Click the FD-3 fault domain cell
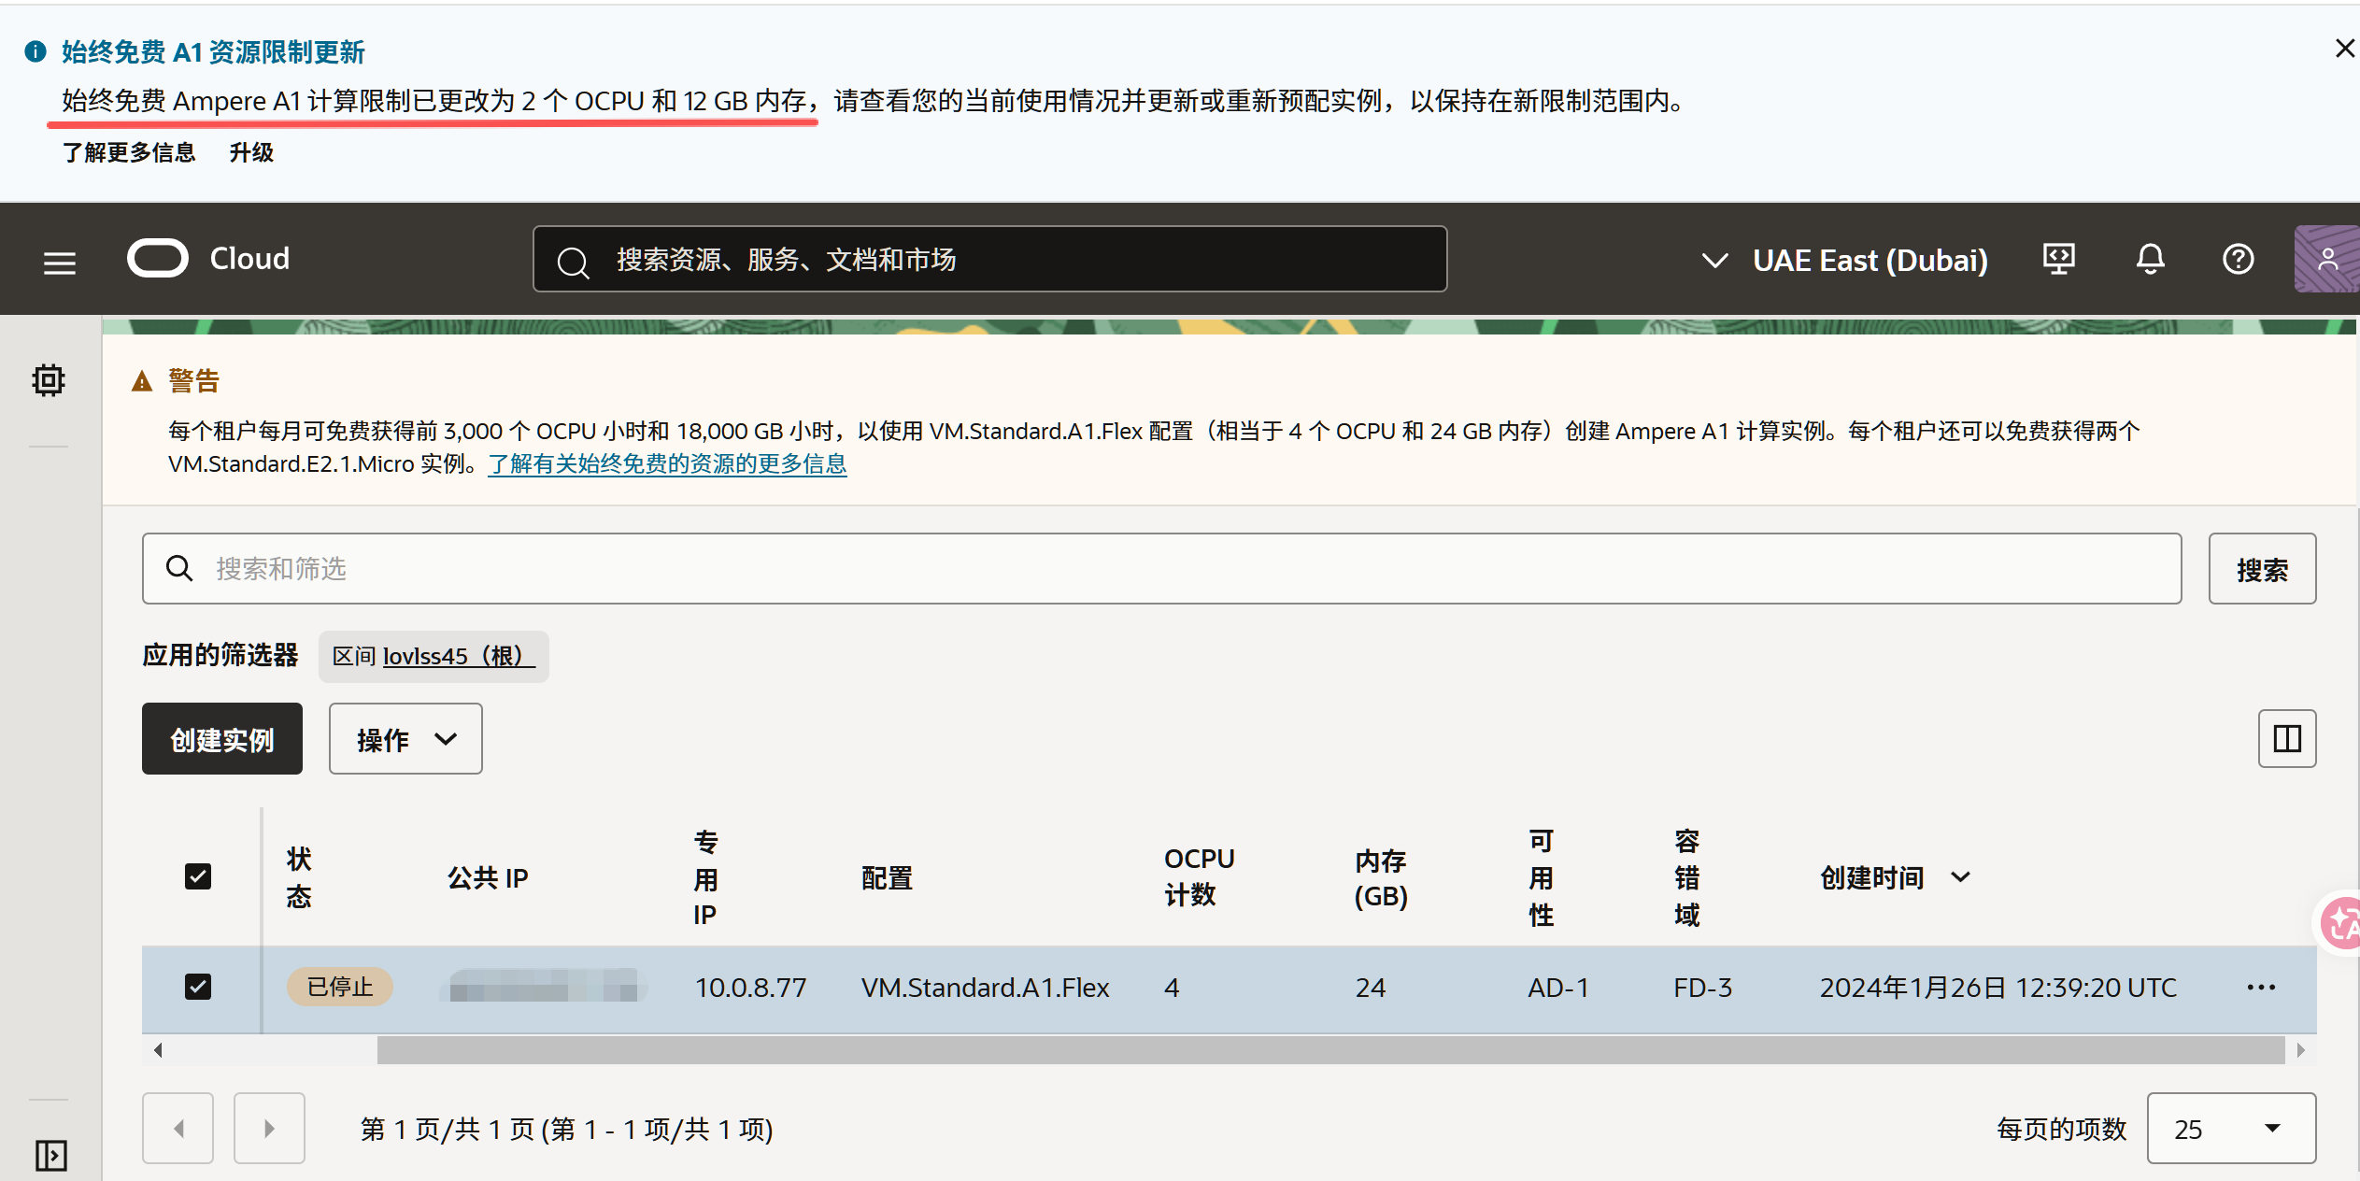Viewport: 2360px width, 1181px height. [x=1702, y=988]
